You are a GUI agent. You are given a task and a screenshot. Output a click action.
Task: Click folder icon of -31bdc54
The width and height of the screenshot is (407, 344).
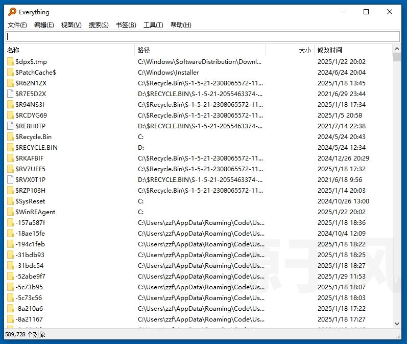(10, 266)
